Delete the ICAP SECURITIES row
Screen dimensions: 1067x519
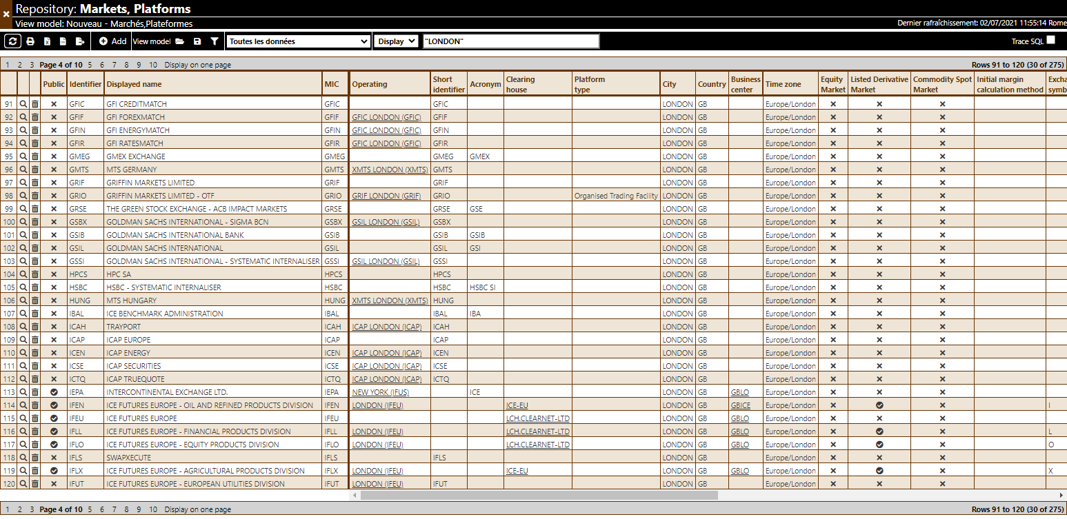(35, 366)
